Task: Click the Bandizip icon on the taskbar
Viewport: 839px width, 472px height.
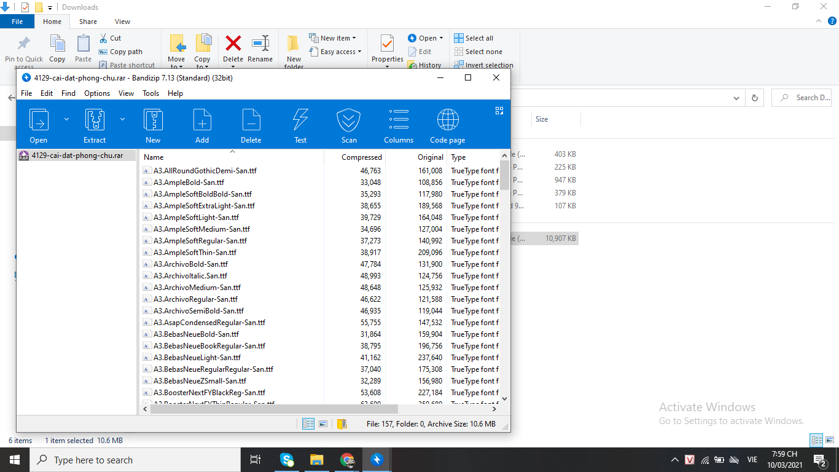Action: pos(377,460)
